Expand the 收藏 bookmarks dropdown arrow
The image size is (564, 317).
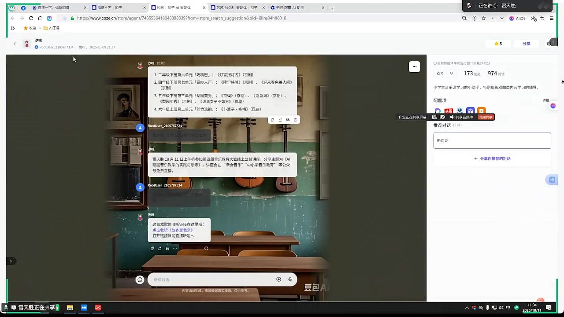(x=40, y=28)
